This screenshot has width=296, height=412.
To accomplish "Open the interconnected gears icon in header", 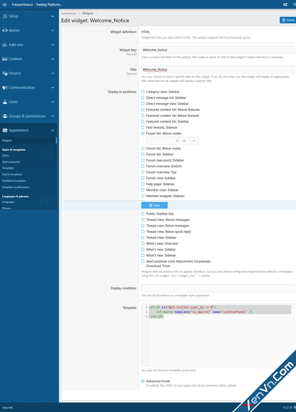I will [x=285, y=5].
